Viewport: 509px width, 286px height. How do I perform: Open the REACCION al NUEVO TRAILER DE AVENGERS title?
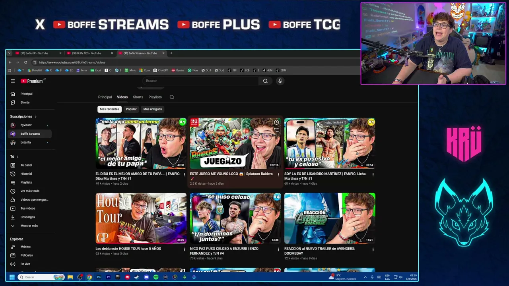pyautogui.click(x=320, y=251)
